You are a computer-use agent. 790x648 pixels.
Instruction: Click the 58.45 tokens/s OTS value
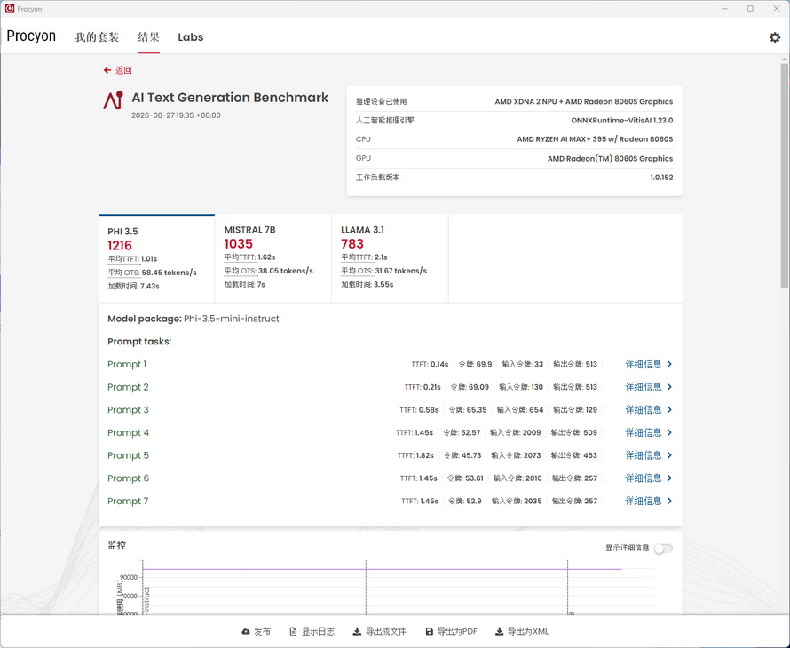tap(170, 273)
